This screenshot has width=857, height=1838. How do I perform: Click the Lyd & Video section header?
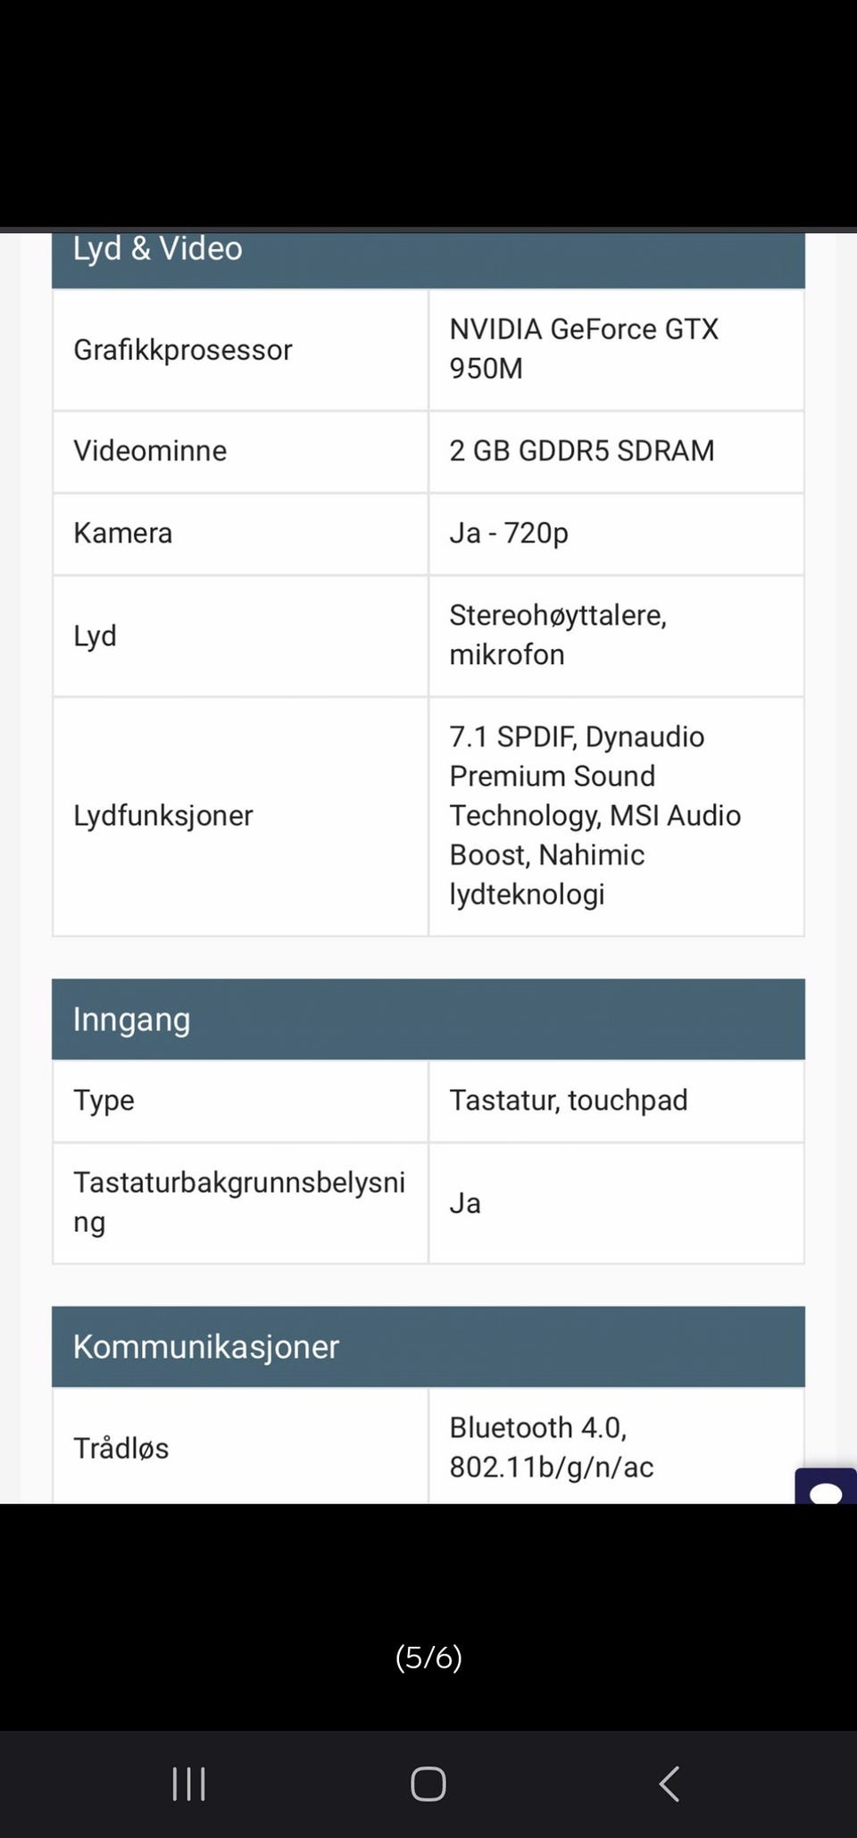(158, 250)
